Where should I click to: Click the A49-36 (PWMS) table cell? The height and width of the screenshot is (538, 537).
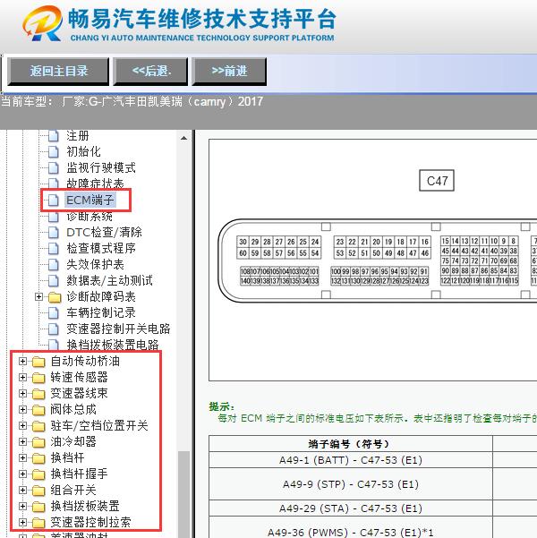point(350,527)
